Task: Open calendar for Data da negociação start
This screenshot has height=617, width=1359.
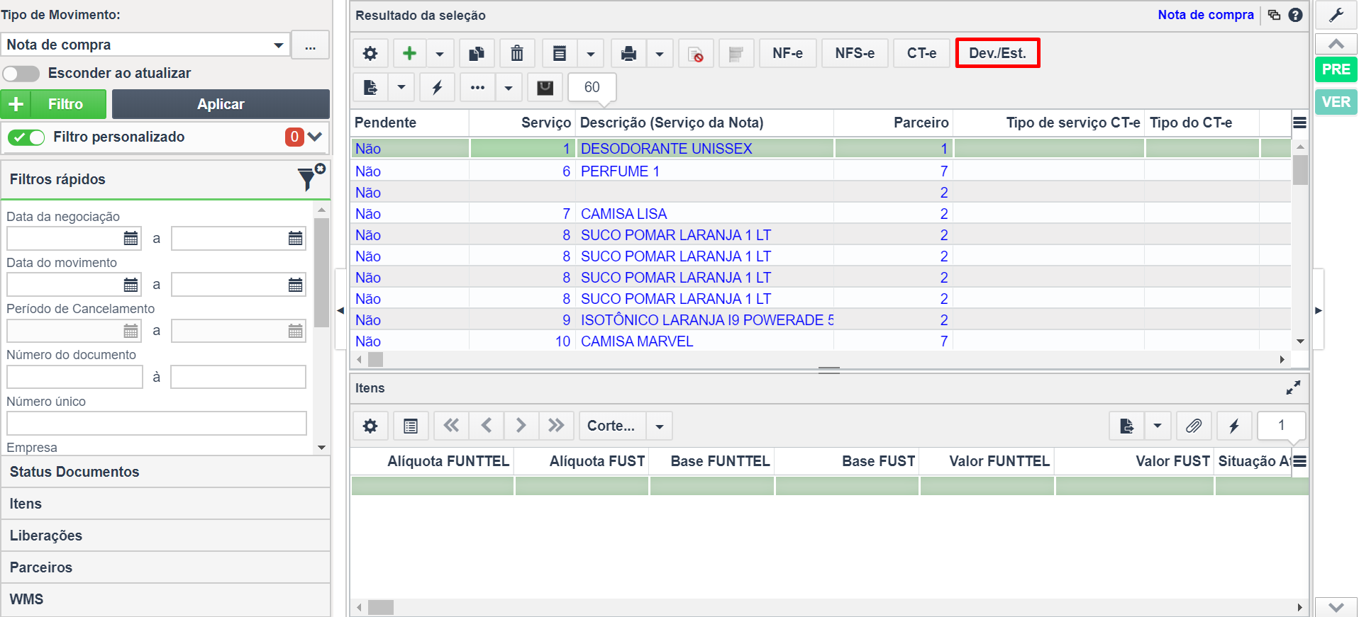Action: pyautogui.click(x=131, y=239)
